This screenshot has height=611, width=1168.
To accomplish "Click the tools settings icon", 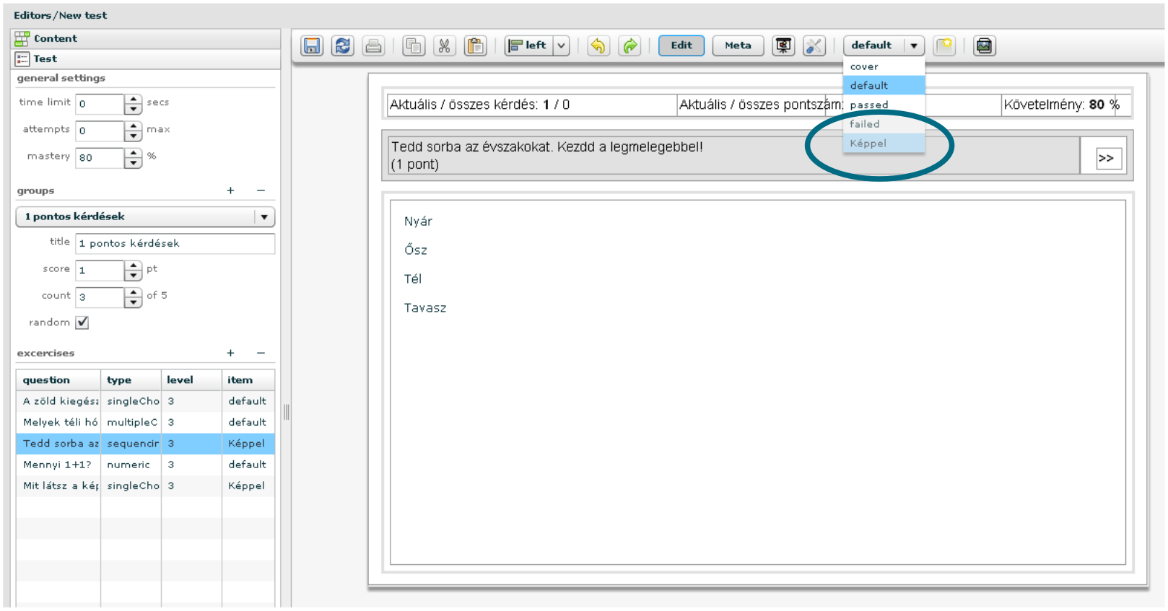I will 814,46.
